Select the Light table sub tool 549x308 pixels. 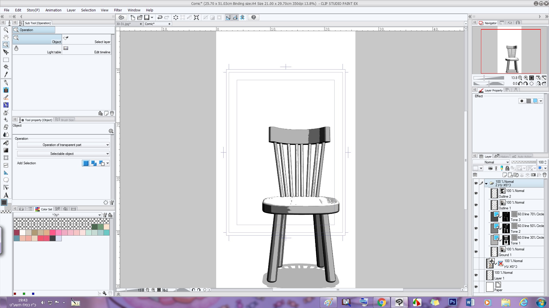point(37,50)
